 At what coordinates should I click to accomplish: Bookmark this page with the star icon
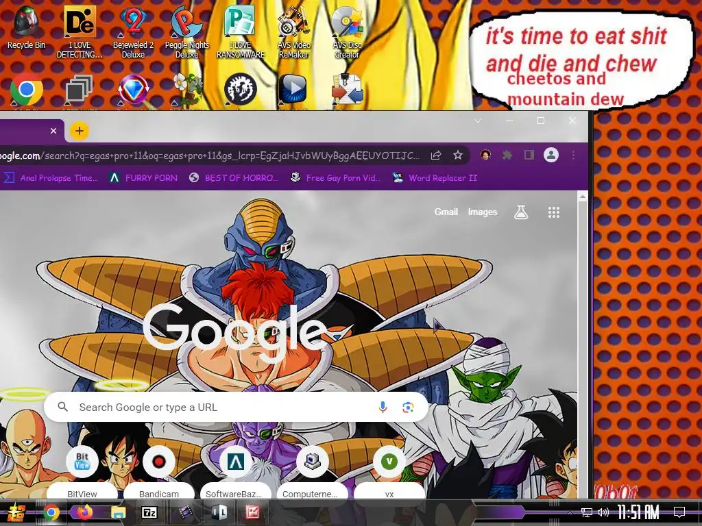(x=457, y=155)
